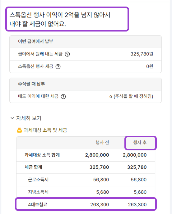
Task: Click the 지방소득세 row label
Action: coord(38,192)
